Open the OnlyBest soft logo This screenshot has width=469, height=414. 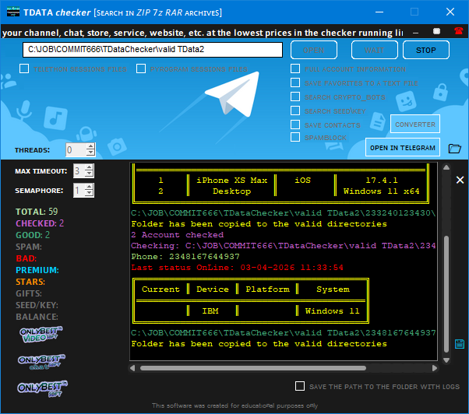42,388
